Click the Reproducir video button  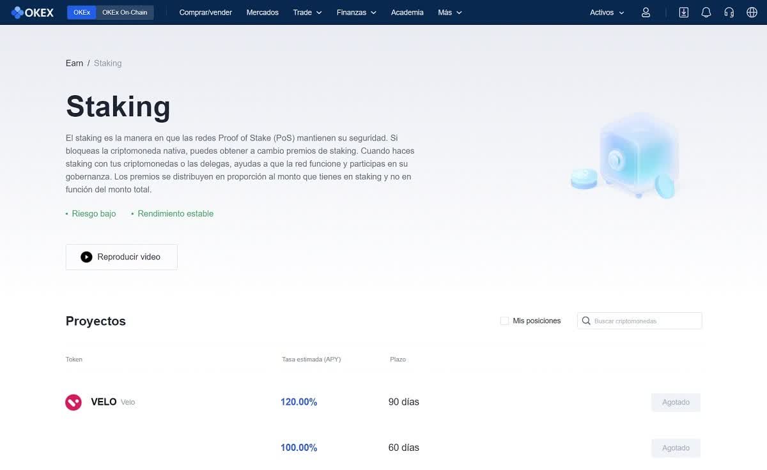(x=121, y=257)
